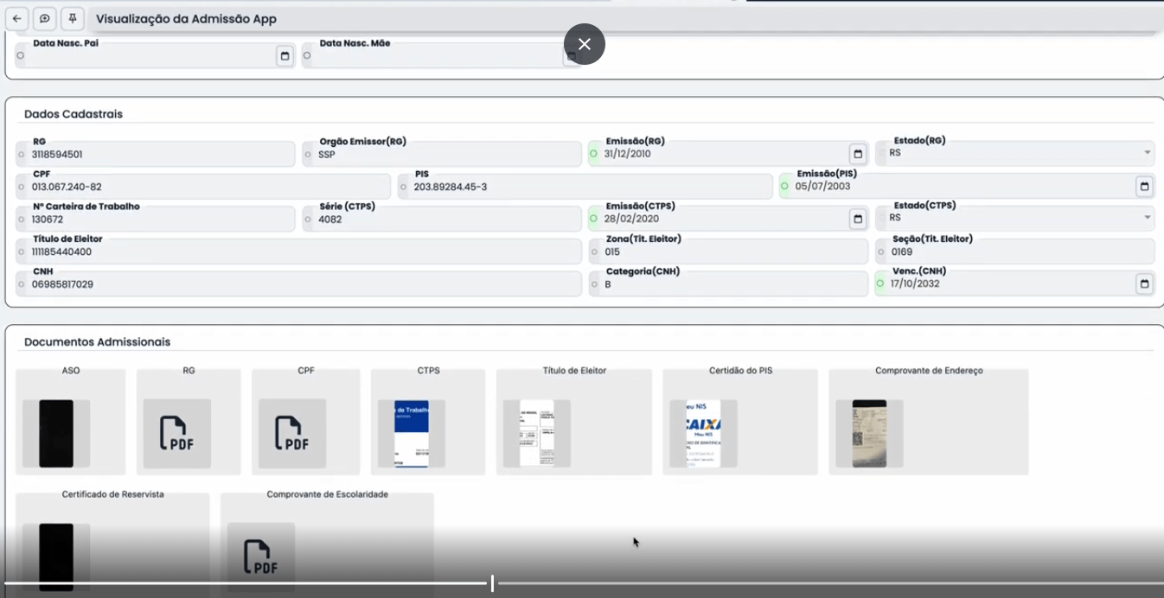The image size is (1164, 598).
Task: Open the Certidão do PIS thumbnail
Action: (703, 433)
